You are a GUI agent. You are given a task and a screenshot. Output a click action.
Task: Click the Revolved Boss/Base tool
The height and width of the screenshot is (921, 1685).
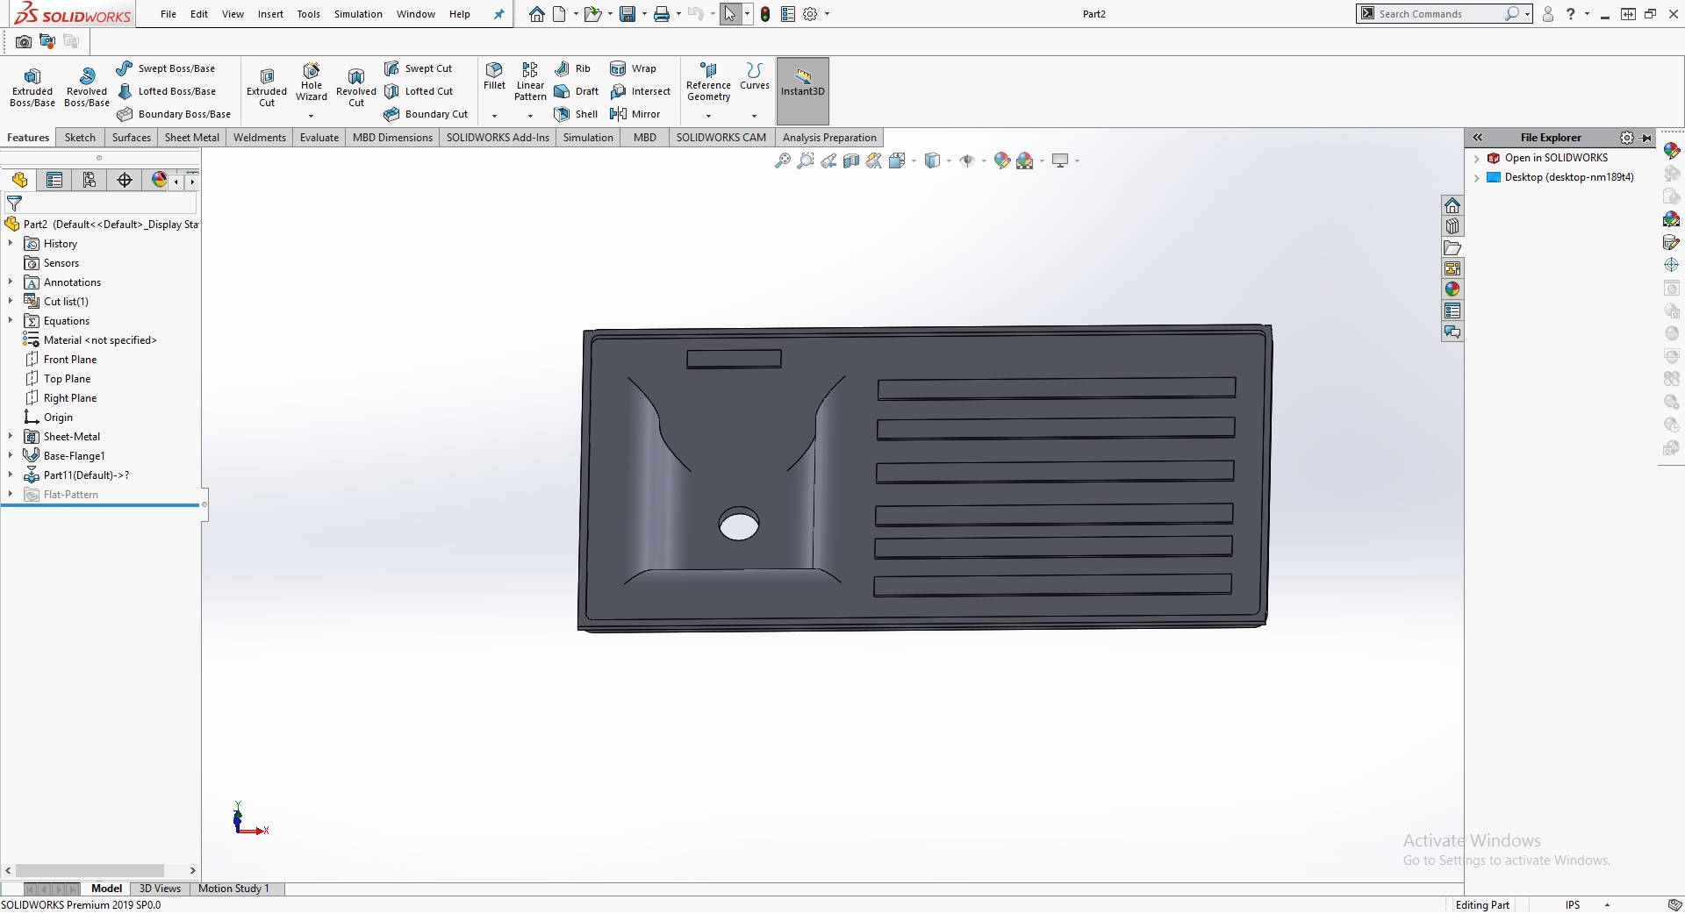click(x=86, y=87)
